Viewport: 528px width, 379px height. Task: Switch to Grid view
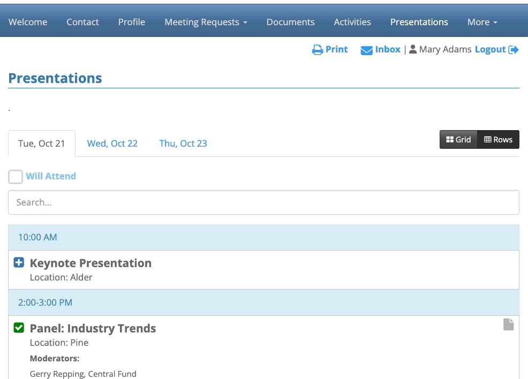click(458, 140)
